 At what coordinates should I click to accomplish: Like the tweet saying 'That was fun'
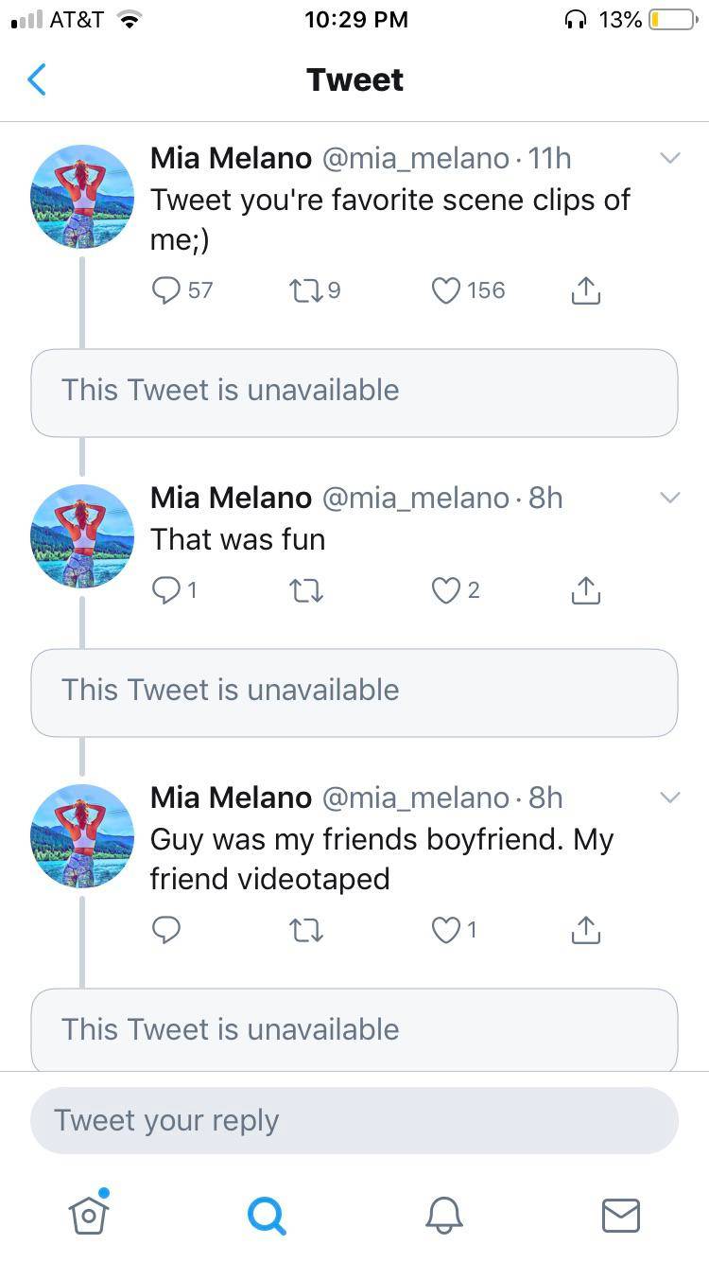tap(444, 589)
